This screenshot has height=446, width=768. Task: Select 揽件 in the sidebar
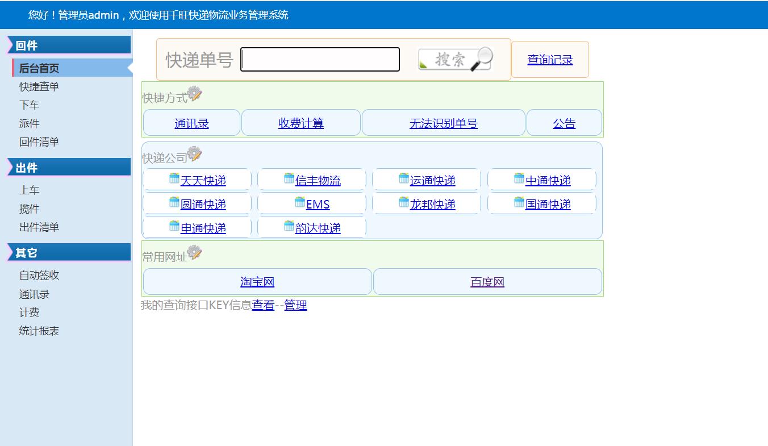click(29, 209)
